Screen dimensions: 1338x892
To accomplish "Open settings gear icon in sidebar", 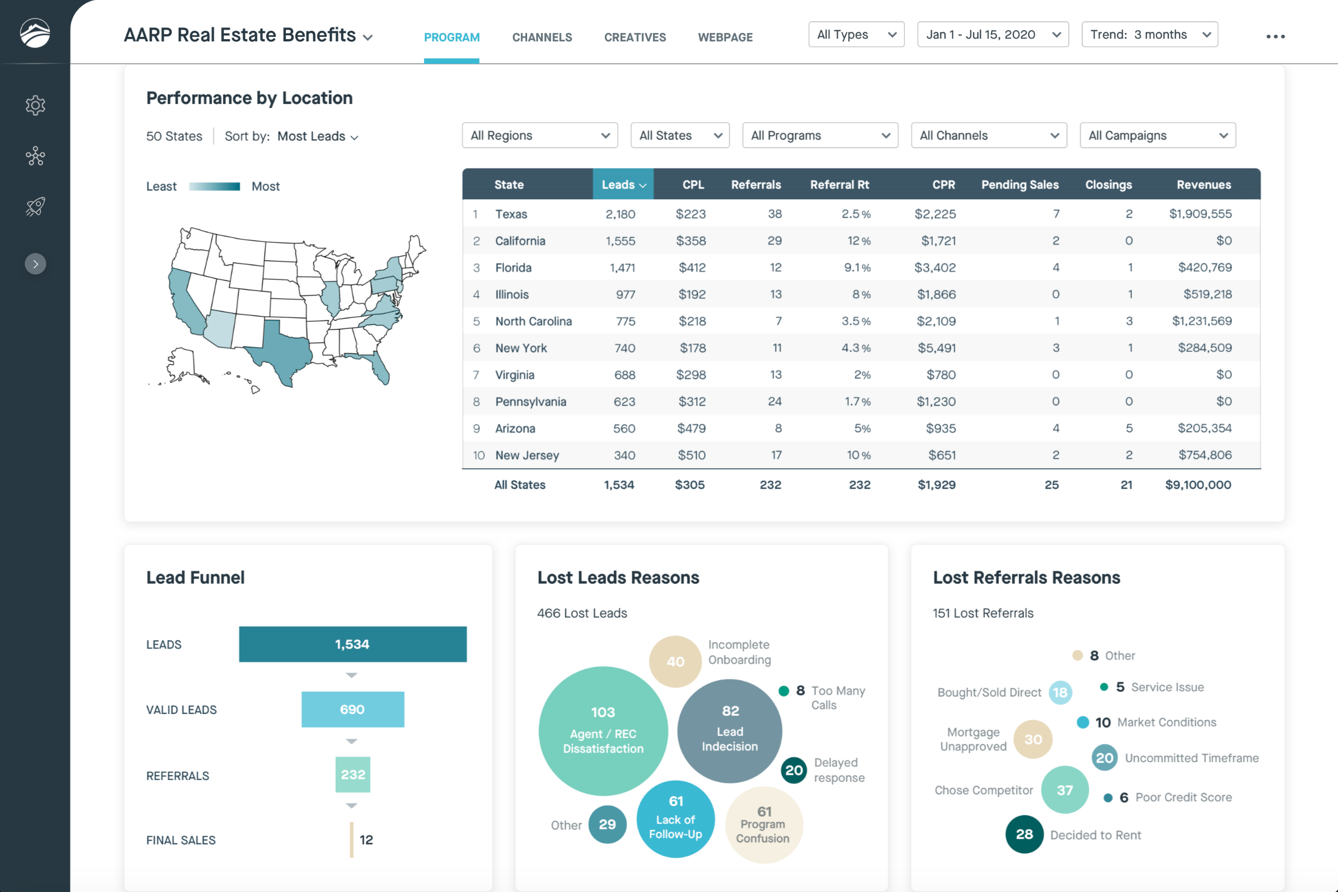I will (35, 105).
